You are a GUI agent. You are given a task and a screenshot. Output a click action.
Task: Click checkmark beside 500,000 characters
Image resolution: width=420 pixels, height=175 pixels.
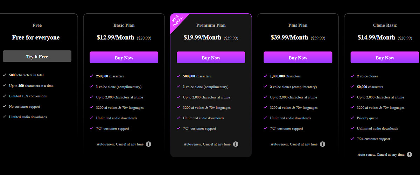(x=178, y=76)
